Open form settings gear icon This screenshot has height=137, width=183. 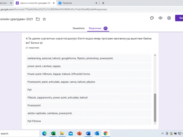169,18
